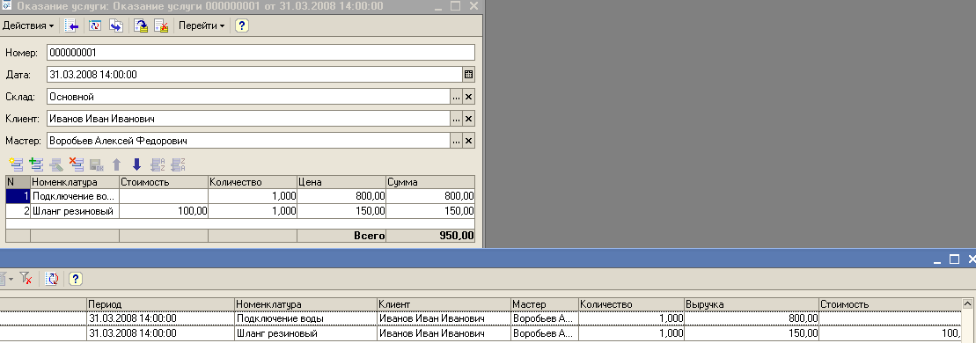The height and width of the screenshot is (343, 976).
Task: Open help in document toolbar
Action: (x=242, y=26)
